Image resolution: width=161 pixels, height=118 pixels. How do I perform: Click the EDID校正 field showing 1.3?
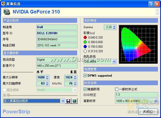137,95
